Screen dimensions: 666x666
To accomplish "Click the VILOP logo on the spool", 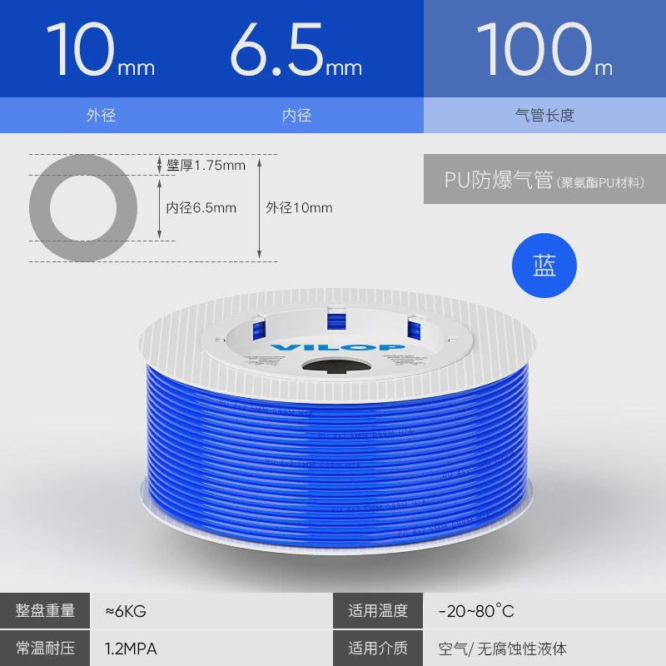I will tap(337, 347).
